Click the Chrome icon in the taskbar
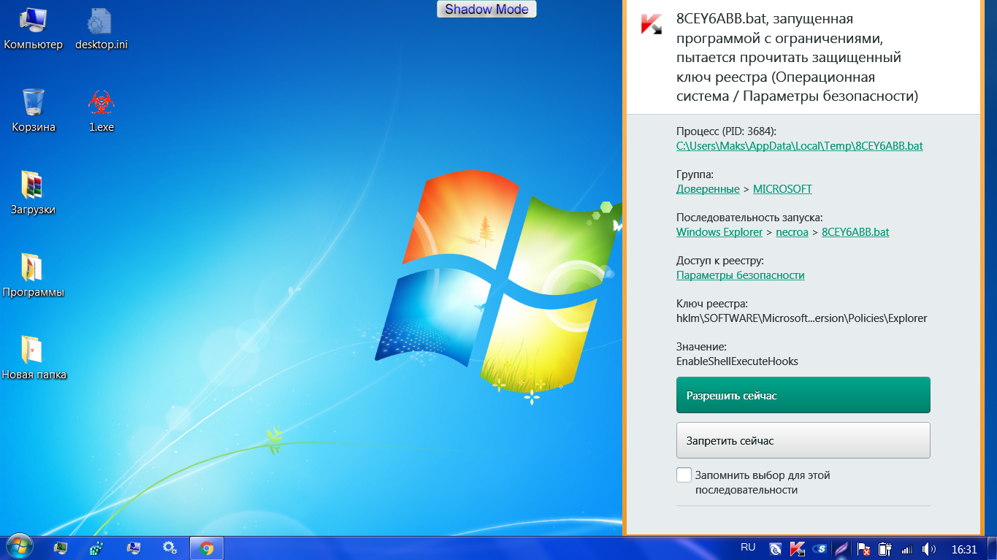Screen dimensions: 997x560 tap(207, 548)
